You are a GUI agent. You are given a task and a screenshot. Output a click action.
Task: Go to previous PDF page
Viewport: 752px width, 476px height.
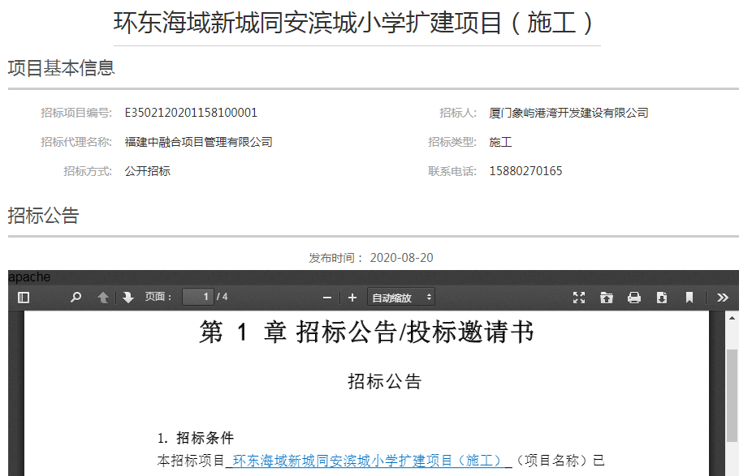pyautogui.click(x=103, y=298)
